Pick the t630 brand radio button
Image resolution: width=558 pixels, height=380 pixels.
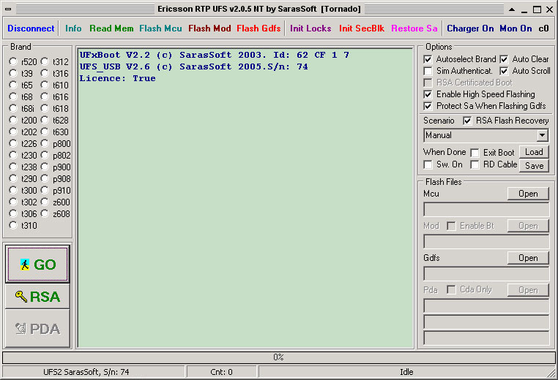(x=45, y=132)
